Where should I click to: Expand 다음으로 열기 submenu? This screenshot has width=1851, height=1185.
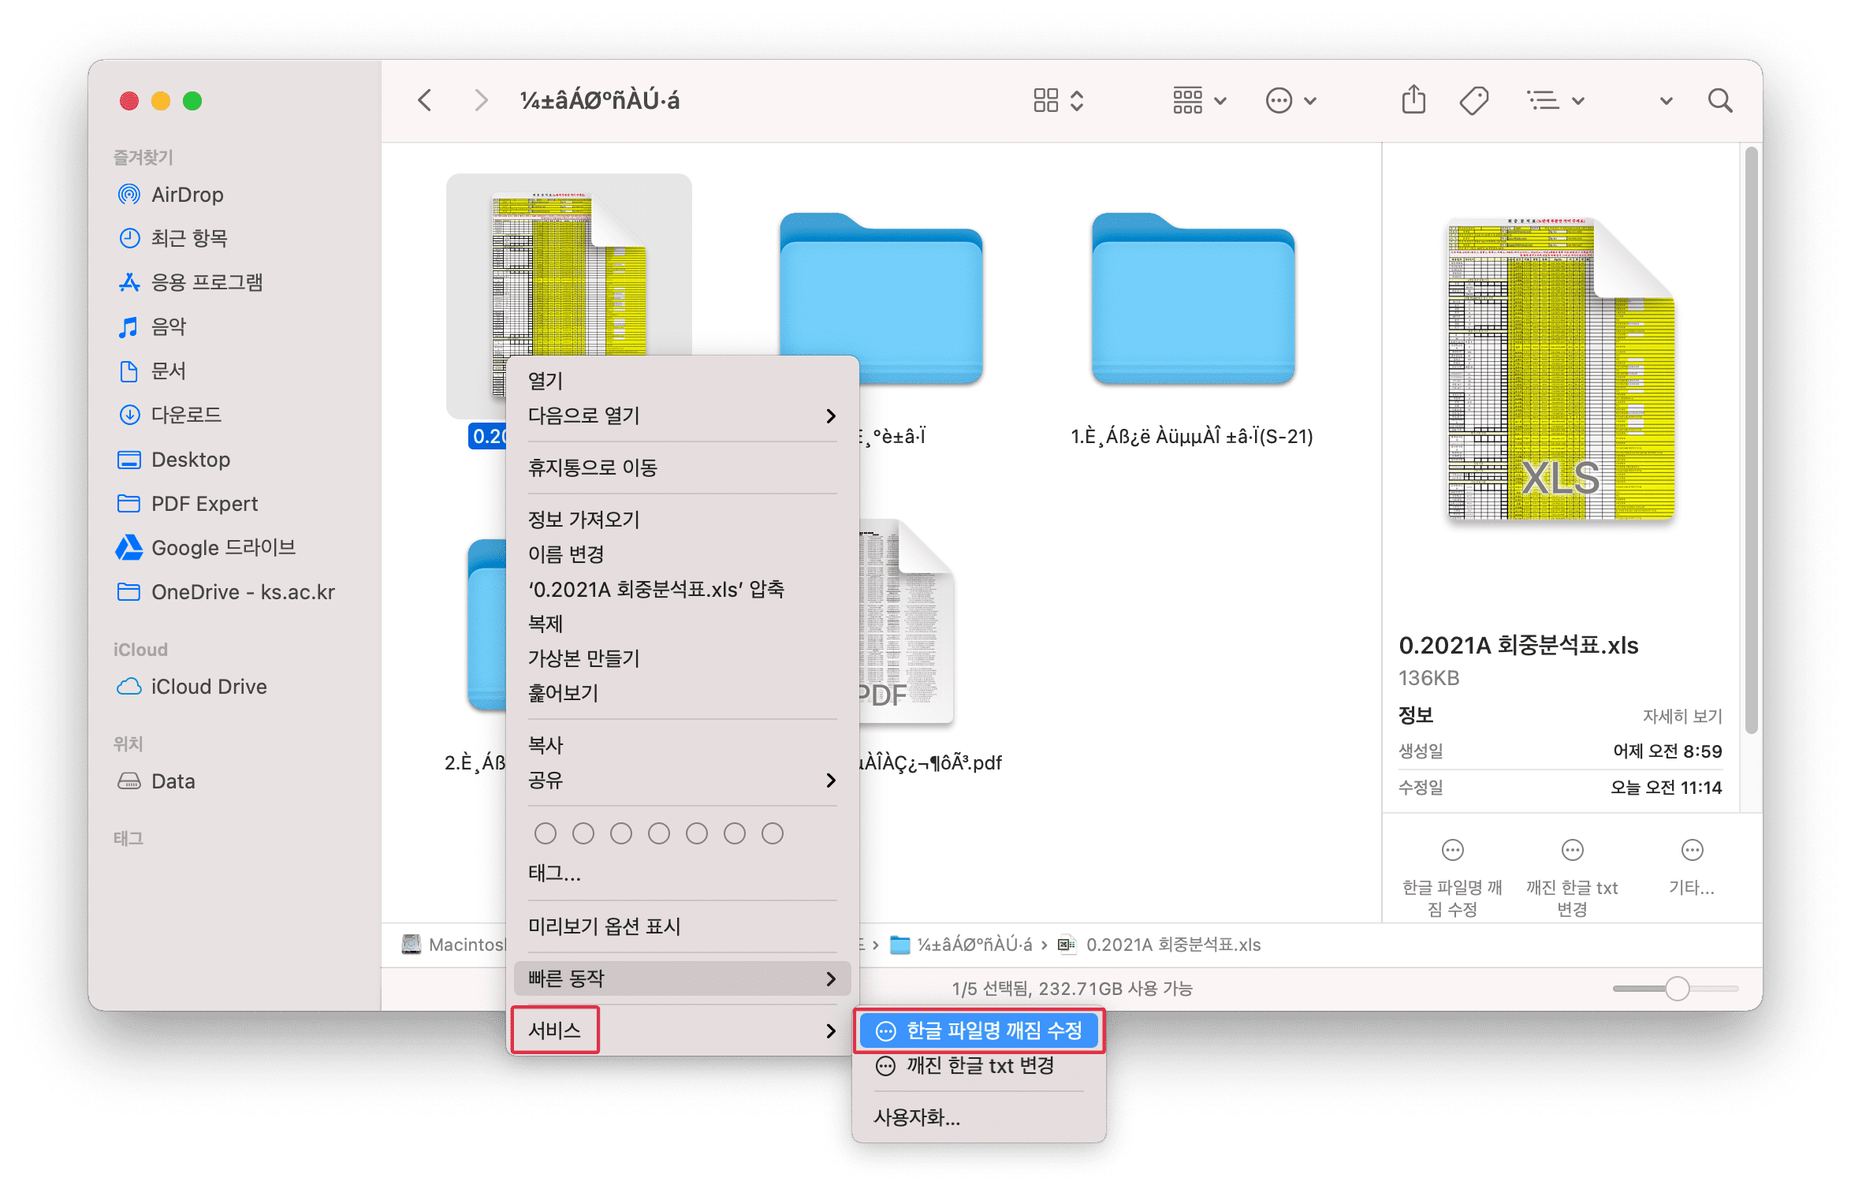[x=683, y=415]
